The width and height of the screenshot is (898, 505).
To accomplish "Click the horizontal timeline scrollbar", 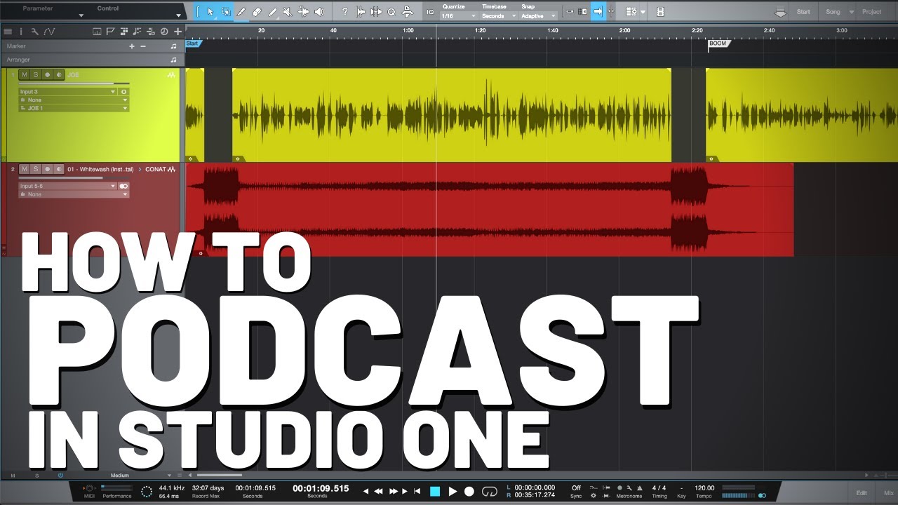I will click(219, 475).
